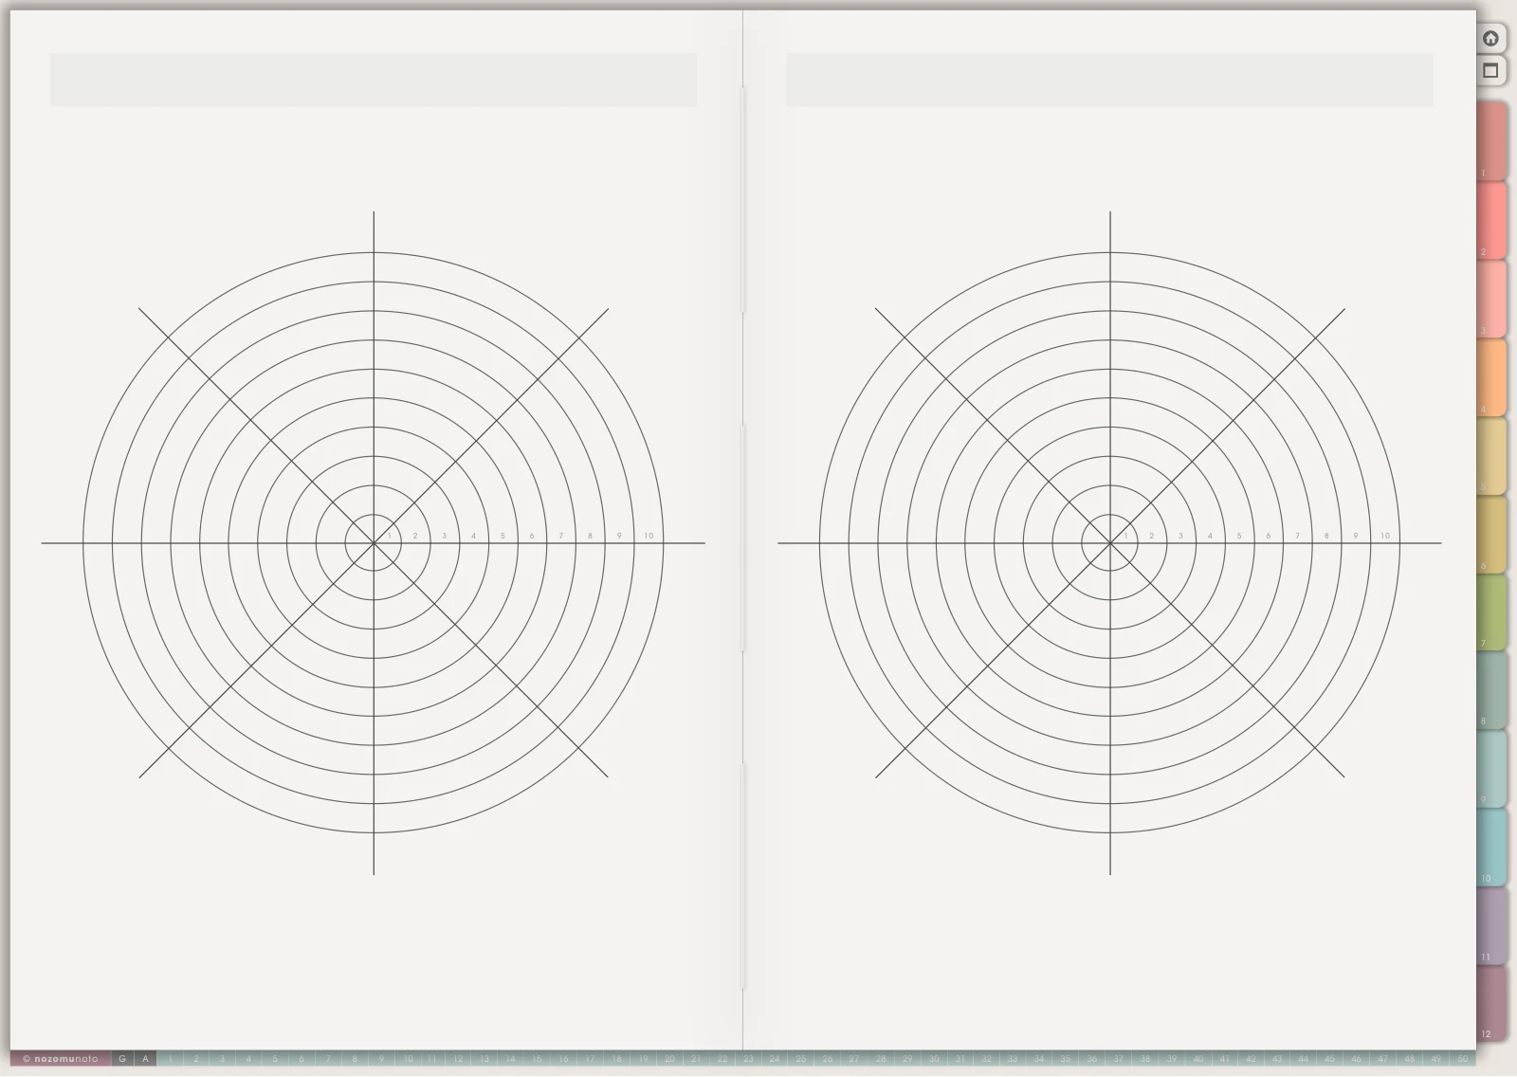Navigate to page 50 in bottom strip
Viewport: 1517px width, 1077px height.
1462,1059
